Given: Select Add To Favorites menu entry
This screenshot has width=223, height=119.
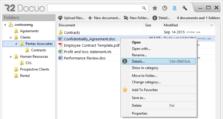Looking at the screenshot, I should pyautogui.click(x=159, y=90).
